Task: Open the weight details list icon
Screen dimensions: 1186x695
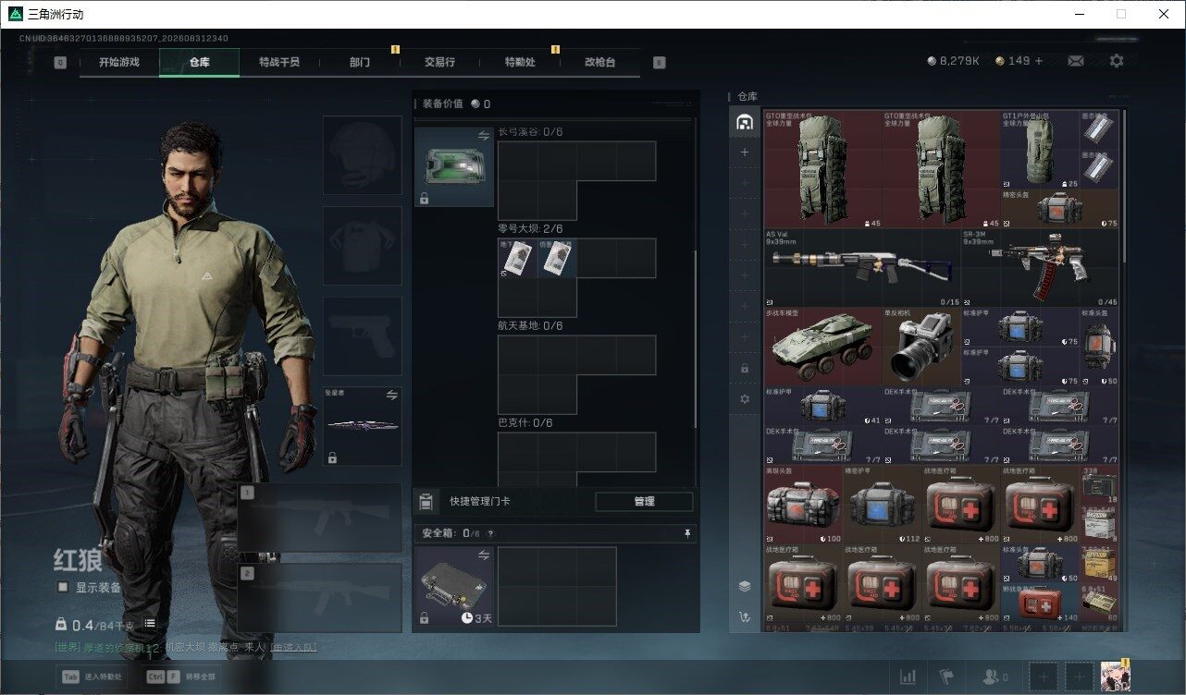Action: [x=150, y=625]
